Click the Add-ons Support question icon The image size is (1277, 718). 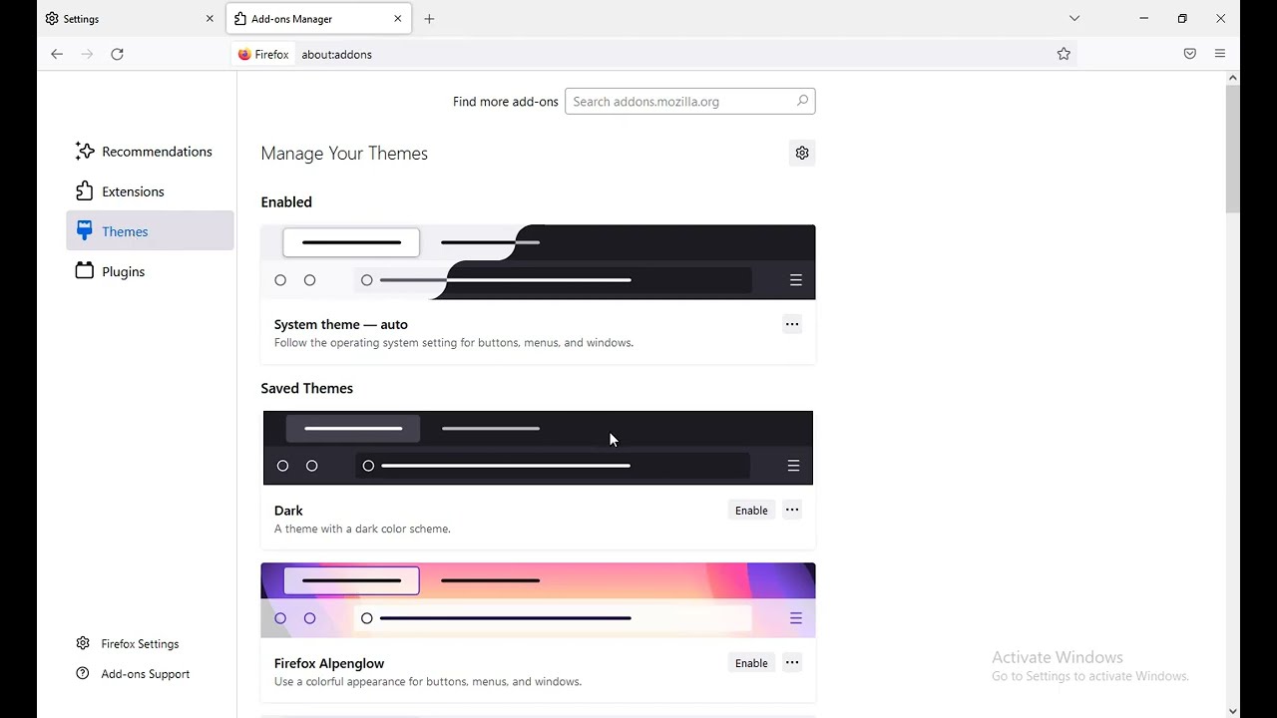pos(84,674)
